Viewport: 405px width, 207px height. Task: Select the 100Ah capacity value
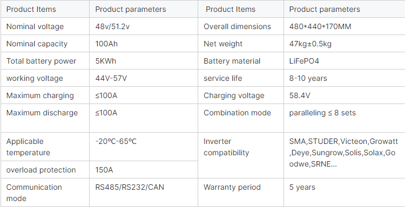coord(106,44)
